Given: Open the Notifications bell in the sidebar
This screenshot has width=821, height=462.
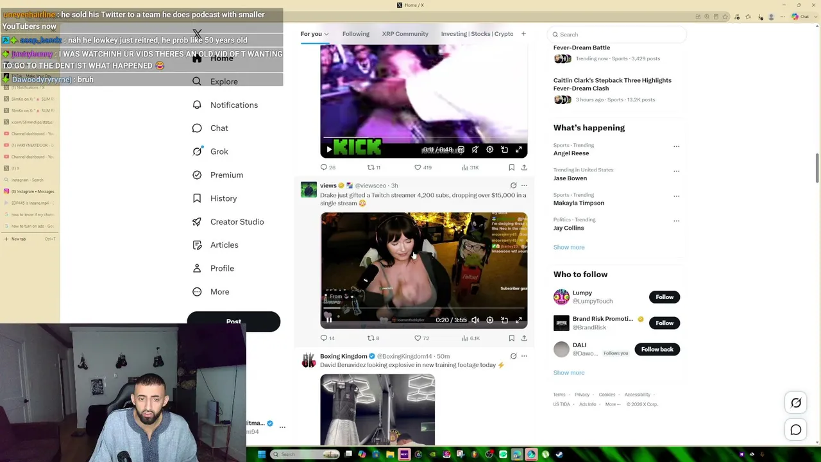Looking at the screenshot, I should 197,105.
